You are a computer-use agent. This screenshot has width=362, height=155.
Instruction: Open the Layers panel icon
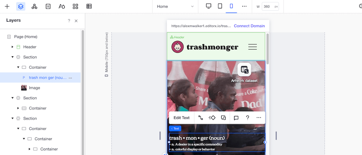[21, 7]
